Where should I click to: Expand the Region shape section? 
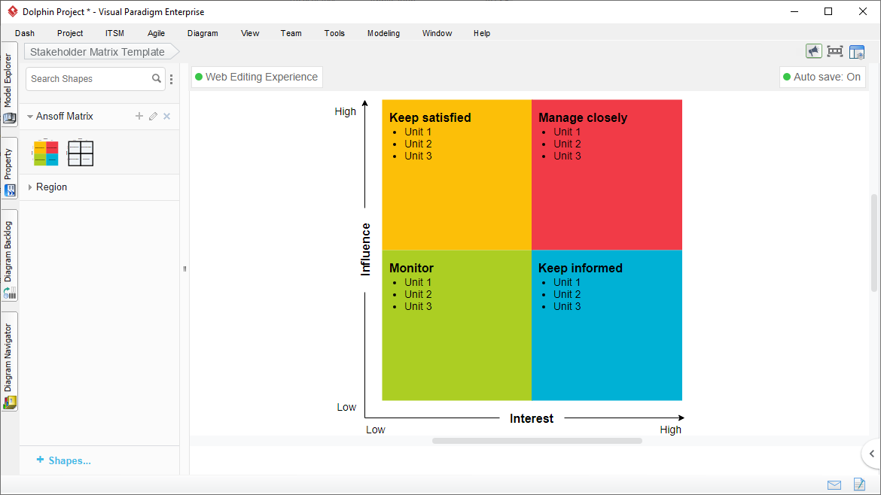pos(30,187)
